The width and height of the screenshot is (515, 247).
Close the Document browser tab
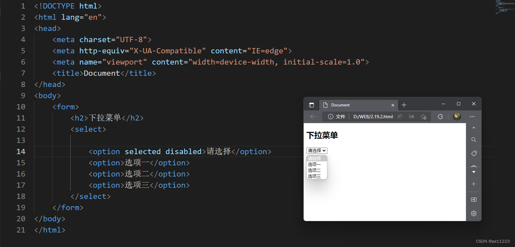[393, 105]
